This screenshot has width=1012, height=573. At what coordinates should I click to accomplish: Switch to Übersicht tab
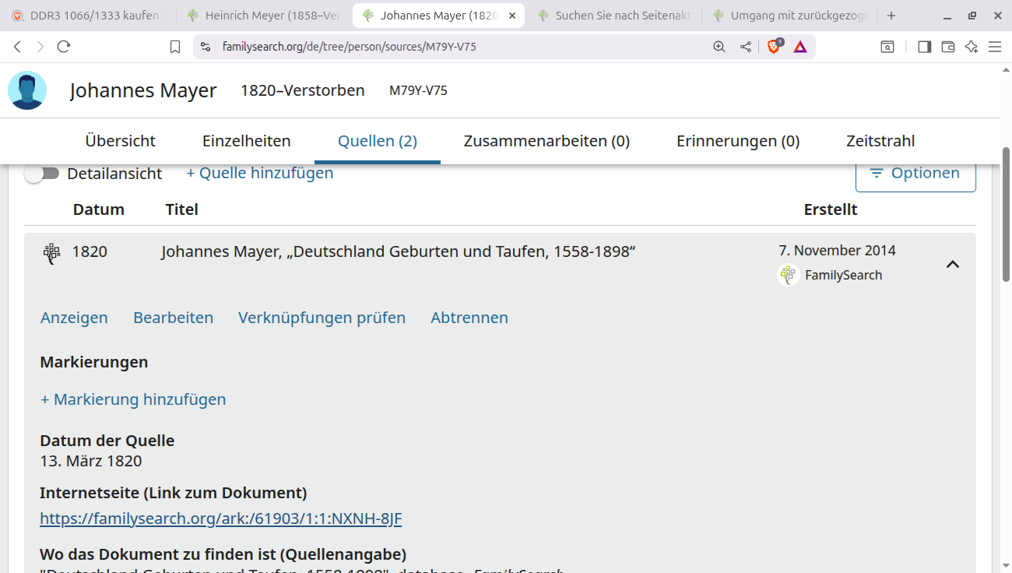pyautogui.click(x=121, y=141)
